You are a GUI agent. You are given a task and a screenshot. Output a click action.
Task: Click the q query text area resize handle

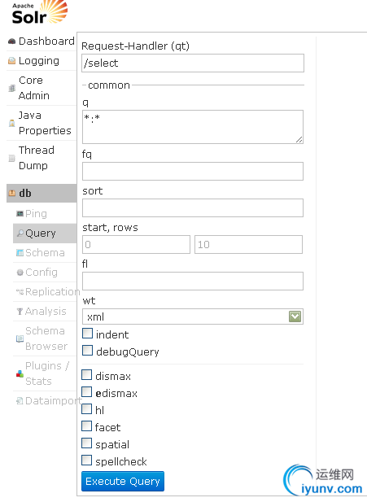(x=299, y=140)
